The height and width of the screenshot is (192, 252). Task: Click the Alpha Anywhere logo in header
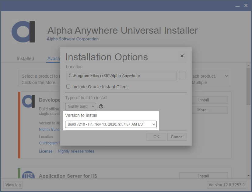[x=23, y=32]
